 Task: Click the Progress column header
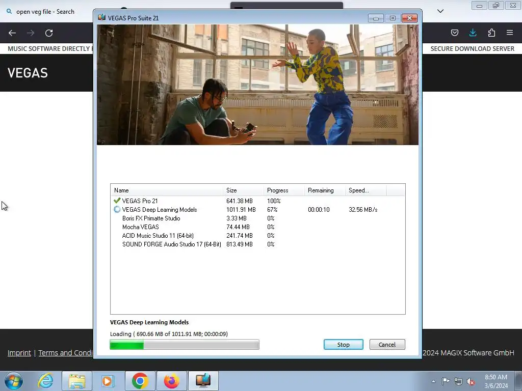coord(283,190)
